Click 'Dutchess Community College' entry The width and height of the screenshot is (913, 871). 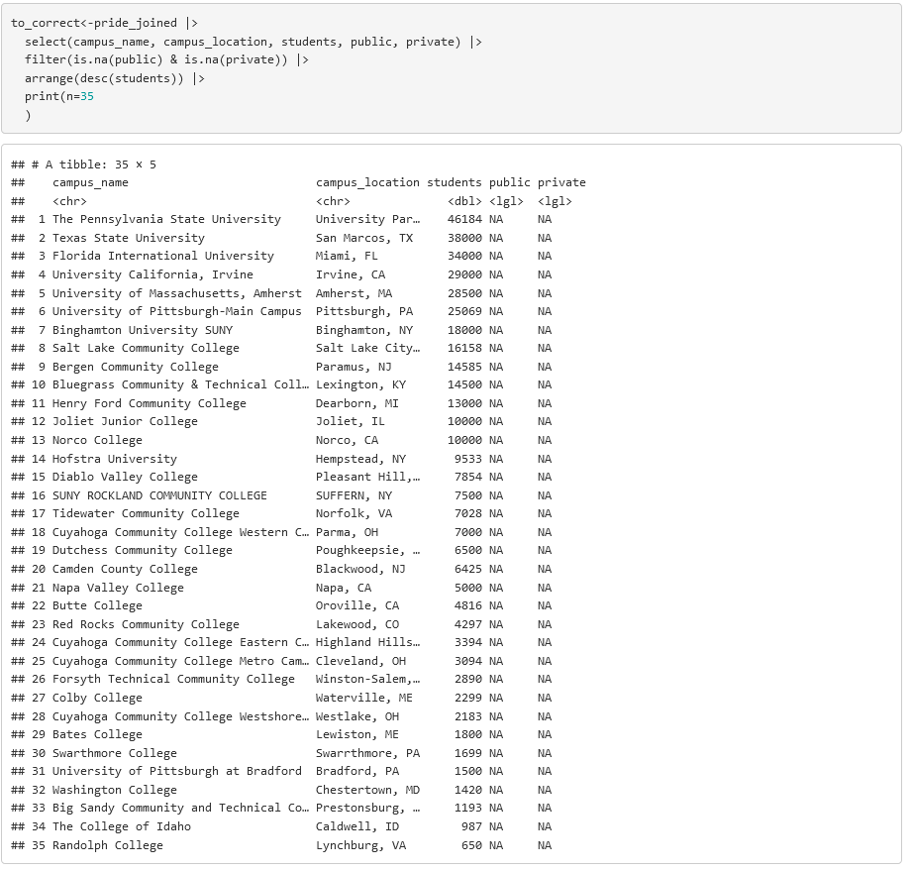tap(143, 551)
